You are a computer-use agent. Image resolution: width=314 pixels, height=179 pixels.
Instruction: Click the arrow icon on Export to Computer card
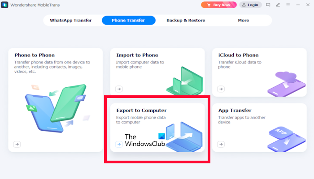(x=119, y=144)
